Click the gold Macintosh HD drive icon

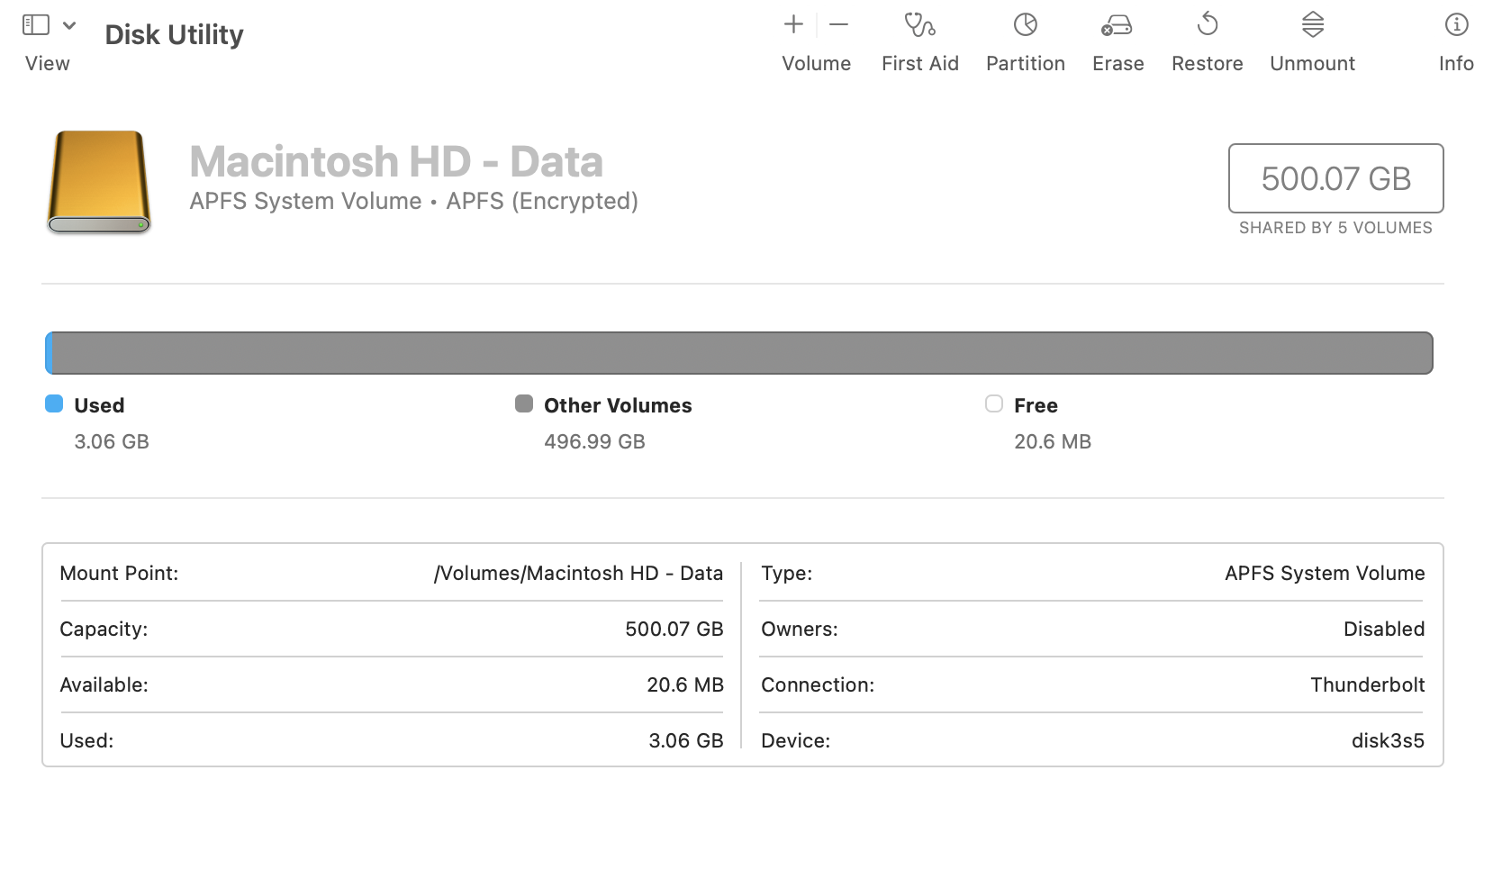99,183
